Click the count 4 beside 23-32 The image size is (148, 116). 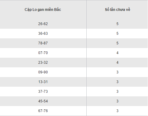tap(117, 63)
